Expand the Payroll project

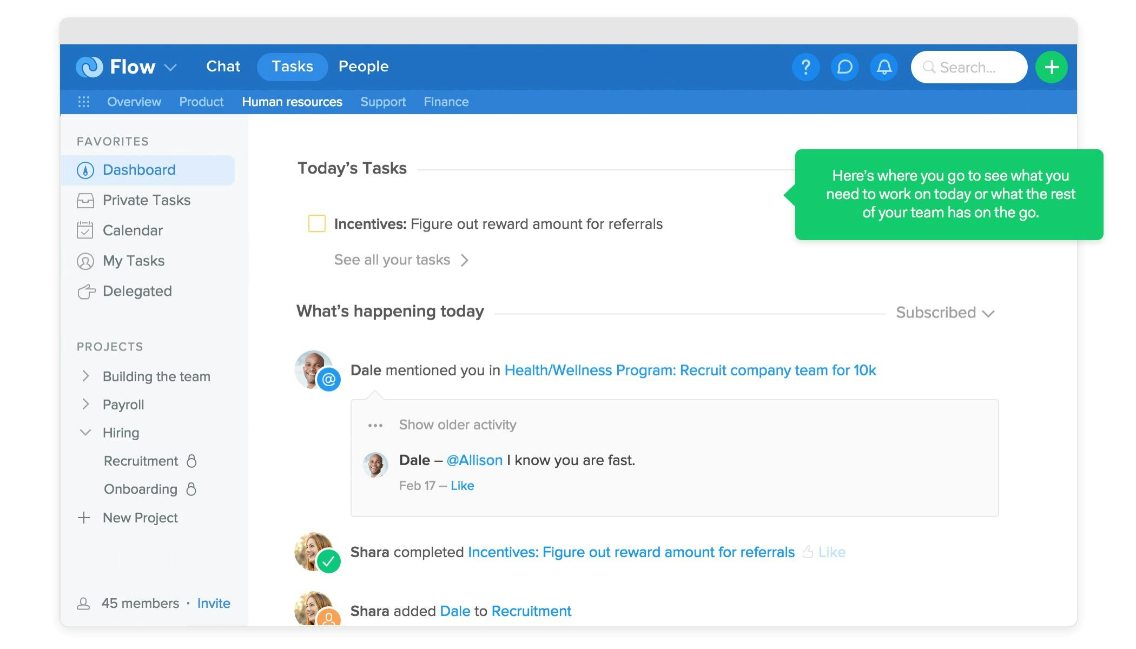(85, 404)
